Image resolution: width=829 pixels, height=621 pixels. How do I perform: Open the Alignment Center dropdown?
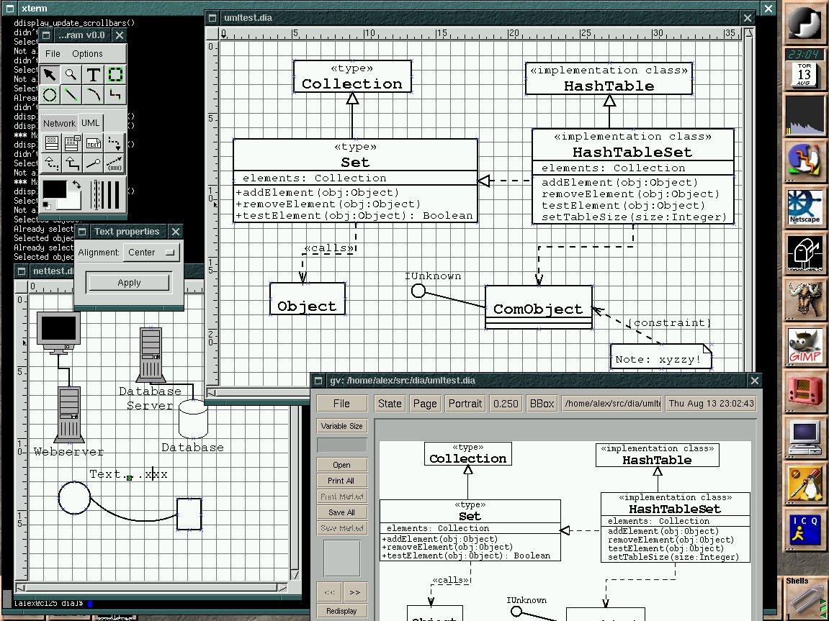pyautogui.click(x=151, y=252)
